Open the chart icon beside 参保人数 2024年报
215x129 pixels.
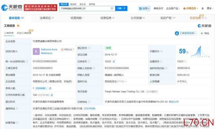(x=50, y=88)
